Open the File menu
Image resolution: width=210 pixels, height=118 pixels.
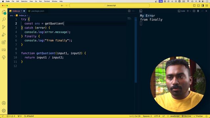pyautogui.click(x=13, y=1)
